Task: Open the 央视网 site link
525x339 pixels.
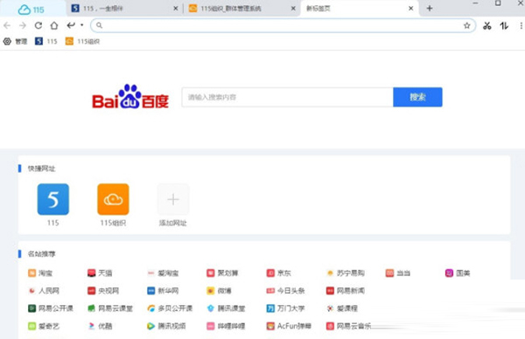Action: [103, 291]
